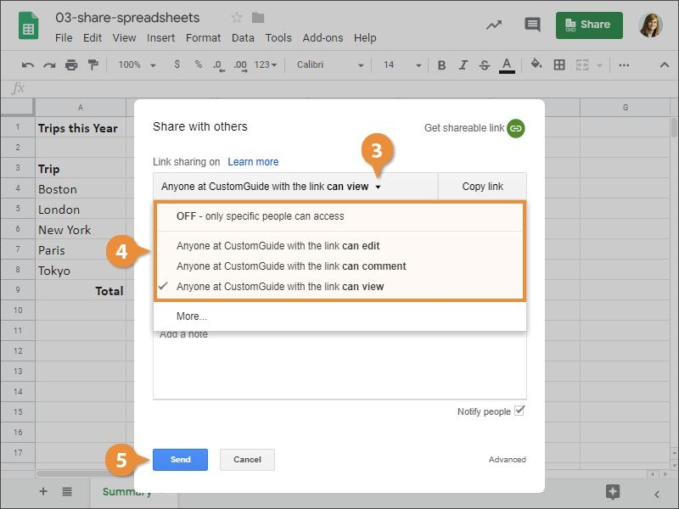This screenshot has width=679, height=509.
Task: Click the user account avatar
Action: (x=650, y=25)
